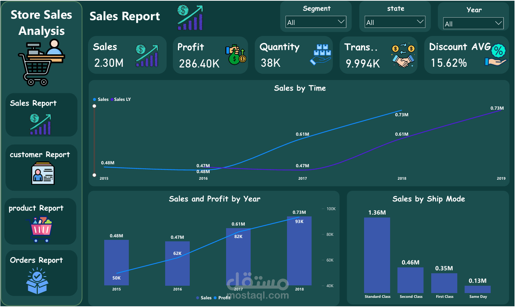Click the Transactions card handshake icon

tap(403, 56)
